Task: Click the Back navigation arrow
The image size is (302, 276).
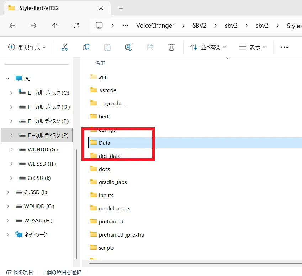Action: pyautogui.click(x=12, y=26)
